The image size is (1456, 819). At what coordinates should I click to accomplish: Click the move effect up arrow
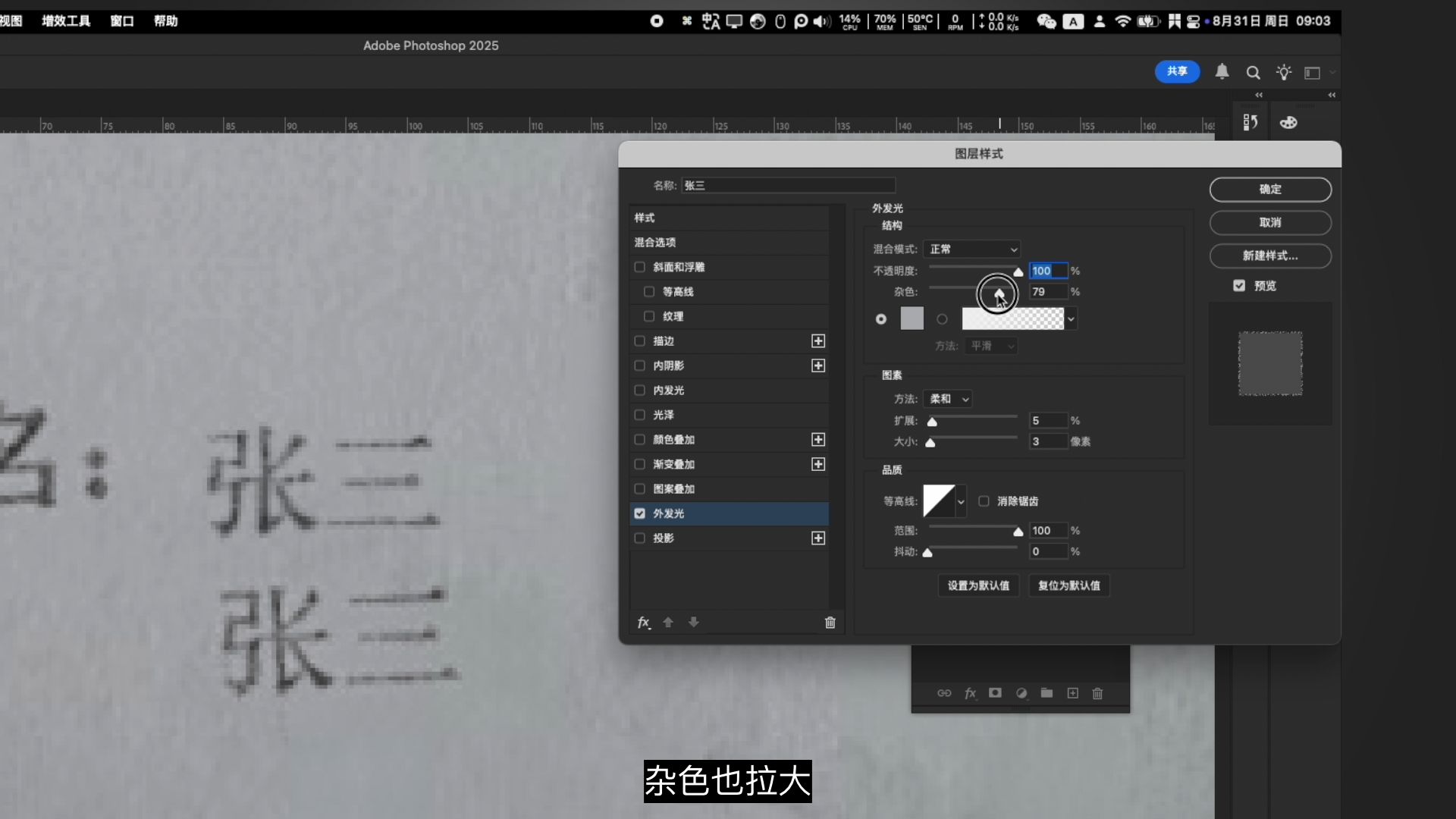(668, 623)
